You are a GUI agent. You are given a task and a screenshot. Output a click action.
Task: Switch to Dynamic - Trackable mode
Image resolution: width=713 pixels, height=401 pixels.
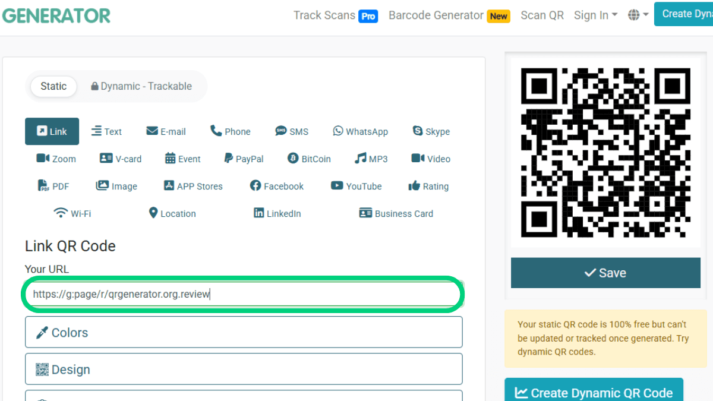click(x=141, y=86)
